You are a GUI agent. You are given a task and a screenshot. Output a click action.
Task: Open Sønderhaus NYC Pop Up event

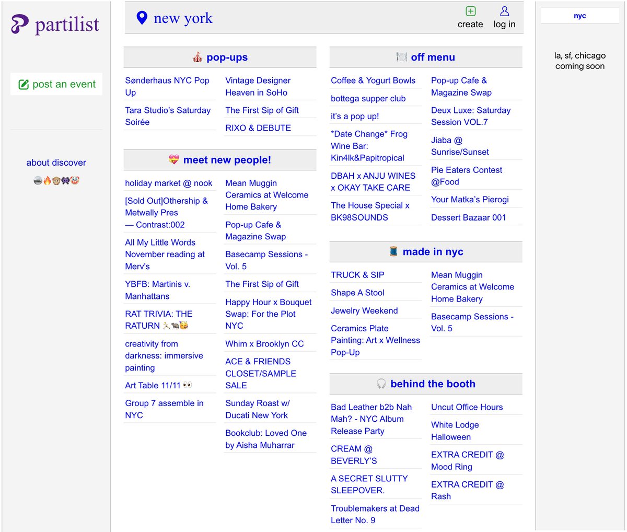(x=167, y=86)
